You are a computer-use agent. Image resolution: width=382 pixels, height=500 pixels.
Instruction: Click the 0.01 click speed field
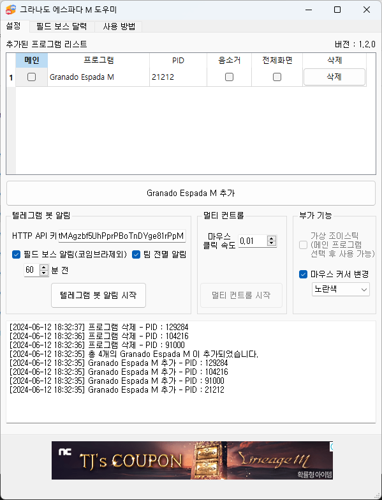pyautogui.click(x=253, y=241)
